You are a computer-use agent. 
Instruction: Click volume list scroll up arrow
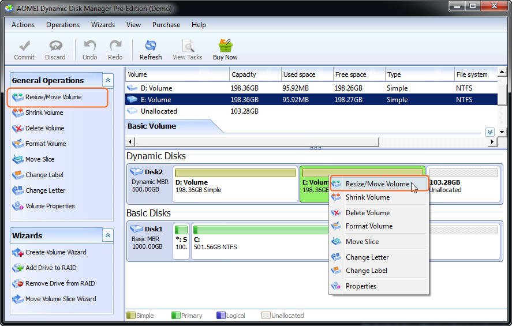click(502, 72)
